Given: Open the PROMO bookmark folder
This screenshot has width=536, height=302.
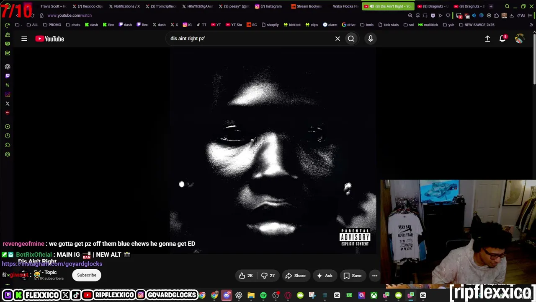Looking at the screenshot, I should coord(52,25).
